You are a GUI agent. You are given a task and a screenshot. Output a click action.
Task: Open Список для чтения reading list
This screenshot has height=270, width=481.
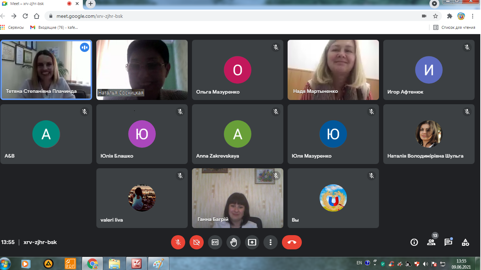(x=454, y=27)
